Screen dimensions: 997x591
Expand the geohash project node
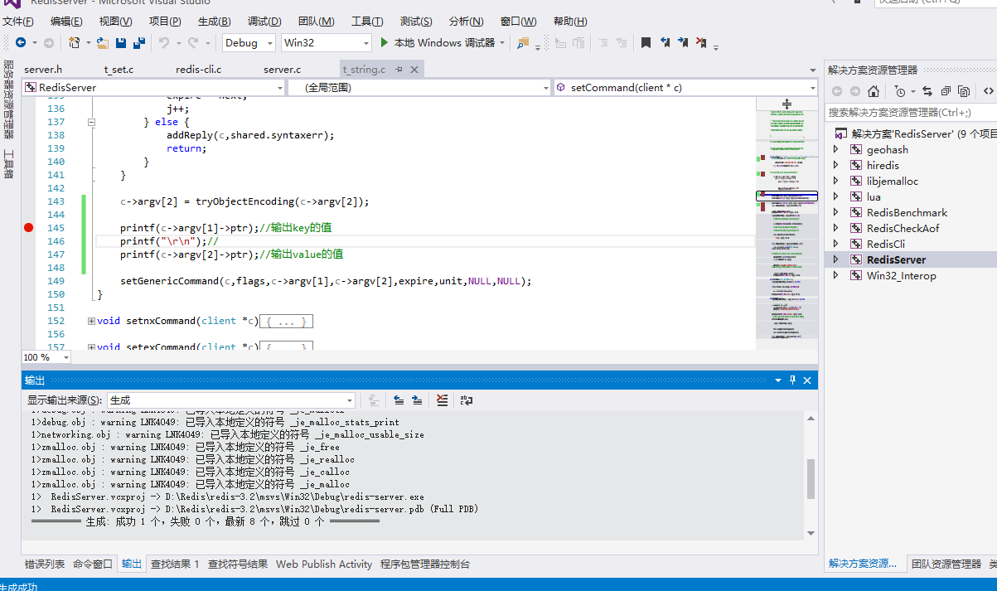835,150
